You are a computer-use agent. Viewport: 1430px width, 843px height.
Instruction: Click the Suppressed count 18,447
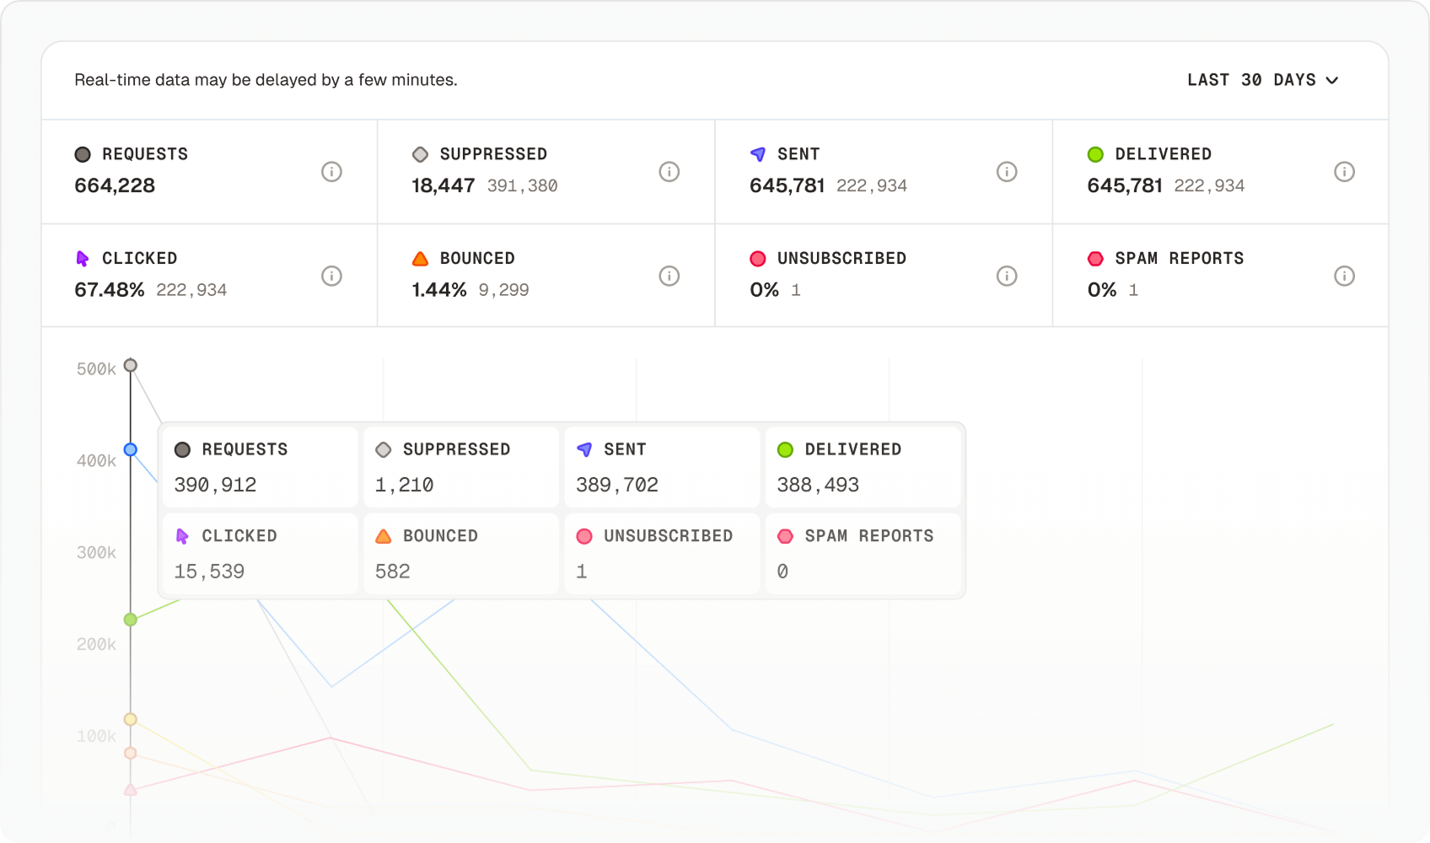pos(442,185)
